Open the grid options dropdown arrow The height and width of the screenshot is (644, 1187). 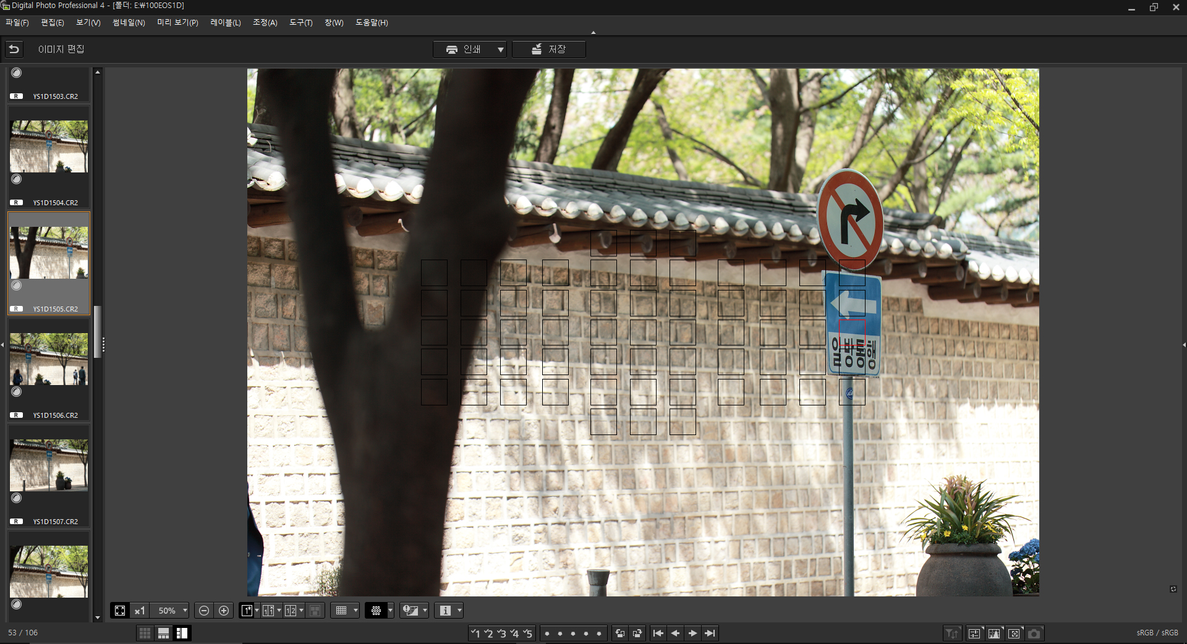[355, 611]
